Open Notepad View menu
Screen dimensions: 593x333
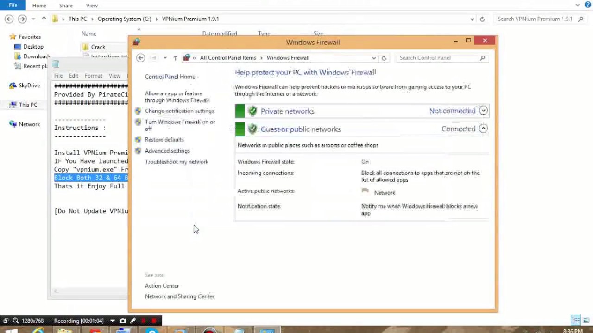click(x=114, y=76)
